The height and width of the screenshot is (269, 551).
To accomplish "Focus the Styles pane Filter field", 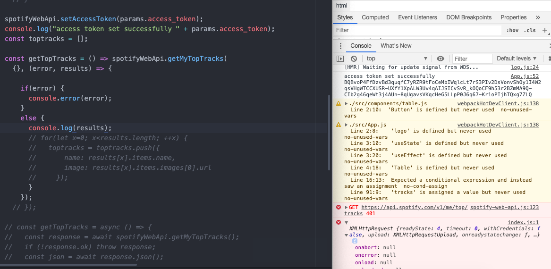I will point(417,30).
